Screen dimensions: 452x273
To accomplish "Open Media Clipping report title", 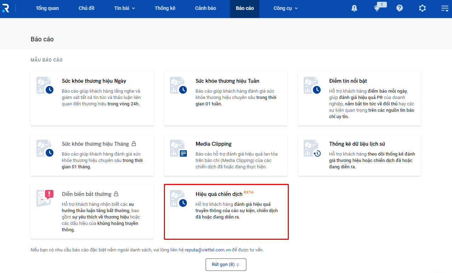I will point(213,144).
